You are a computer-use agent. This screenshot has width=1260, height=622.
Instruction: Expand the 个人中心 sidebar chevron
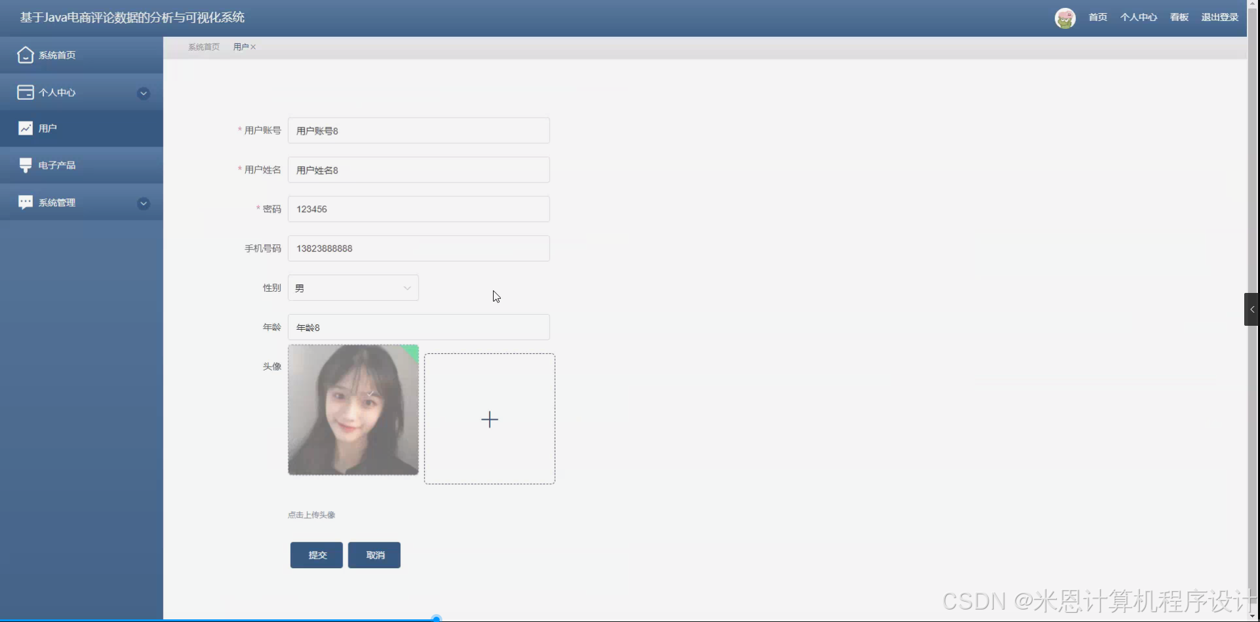[x=143, y=93]
